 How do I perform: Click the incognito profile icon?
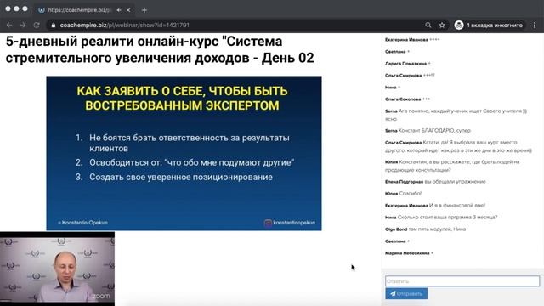coord(459,25)
